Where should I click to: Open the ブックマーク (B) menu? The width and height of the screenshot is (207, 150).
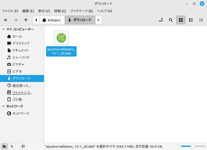(82, 11)
